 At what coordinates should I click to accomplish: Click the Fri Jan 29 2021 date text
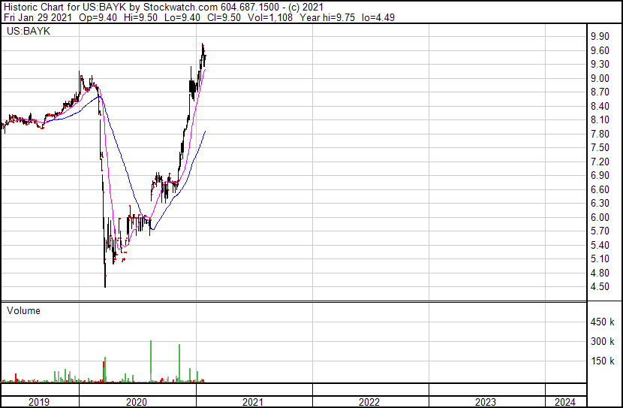(x=38, y=17)
